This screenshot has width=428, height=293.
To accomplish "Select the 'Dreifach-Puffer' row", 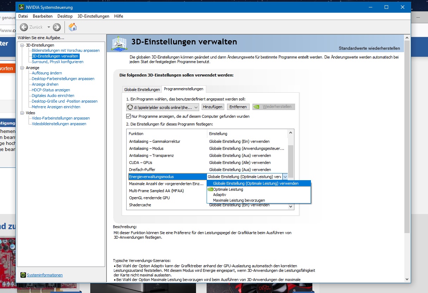I will [207, 170].
